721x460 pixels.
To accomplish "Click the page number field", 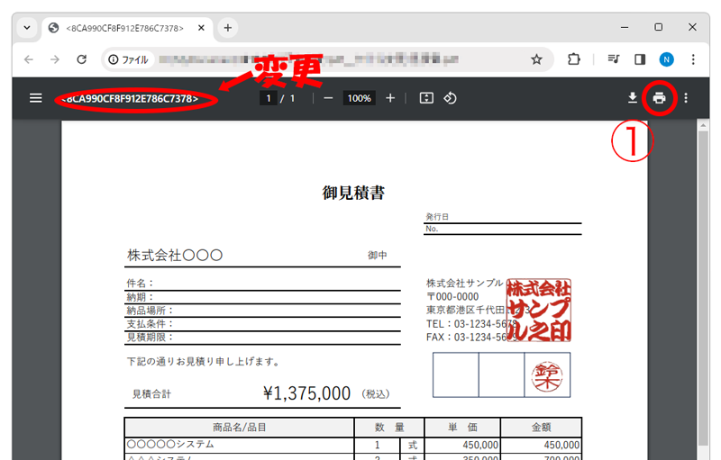I will click(x=268, y=98).
